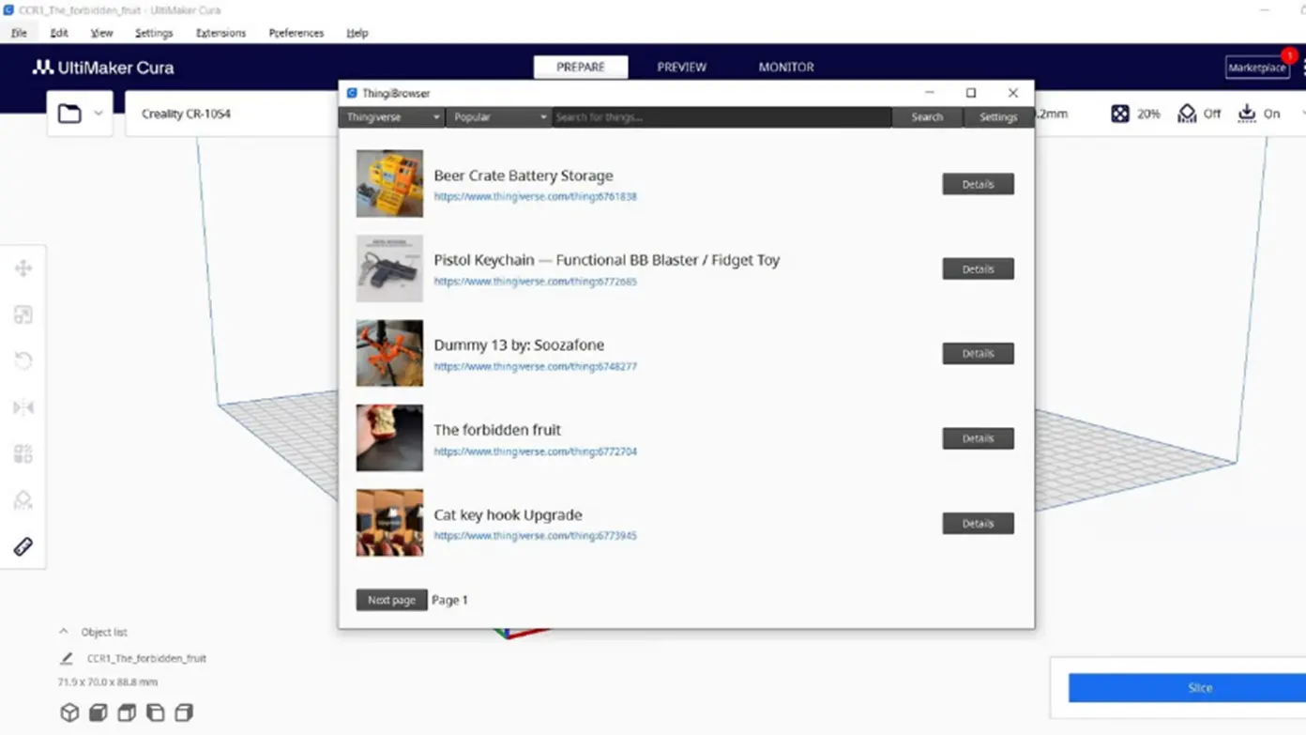Viewport: 1306px width, 735px height.
Task: Click the UltiMaker Cura logo
Action: click(x=103, y=68)
